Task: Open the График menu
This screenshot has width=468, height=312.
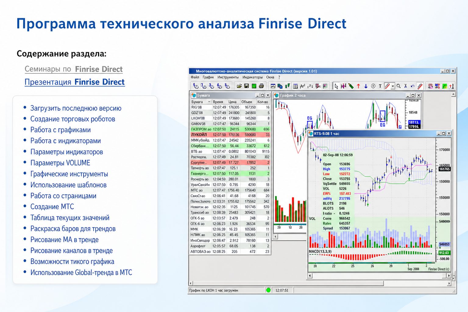Action: [208, 77]
